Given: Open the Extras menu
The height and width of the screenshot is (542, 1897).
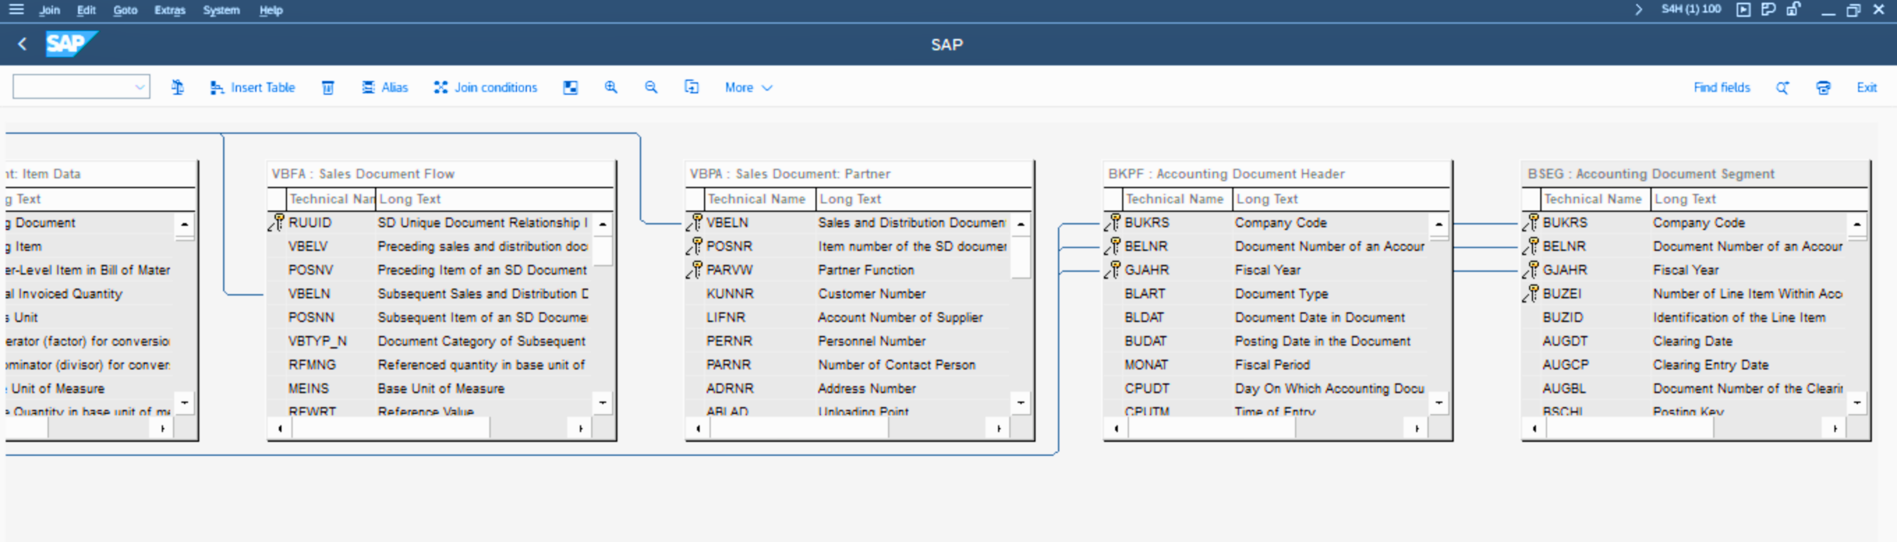Looking at the screenshot, I should (169, 10).
